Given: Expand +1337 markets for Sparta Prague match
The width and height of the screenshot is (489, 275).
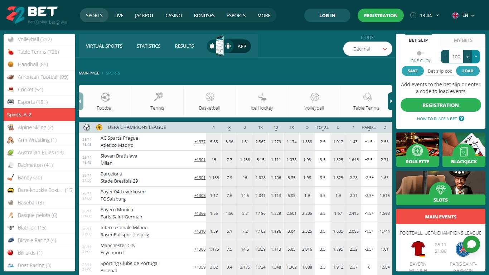Looking at the screenshot, I should [x=200, y=142].
